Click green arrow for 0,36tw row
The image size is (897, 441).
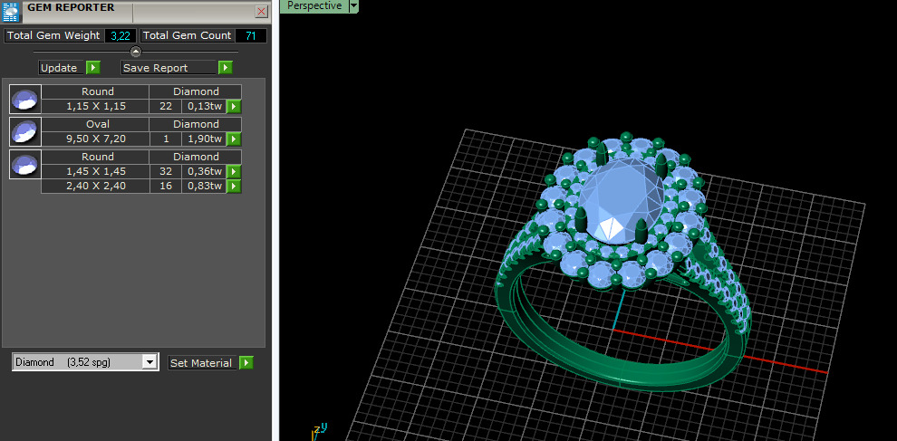pos(234,171)
